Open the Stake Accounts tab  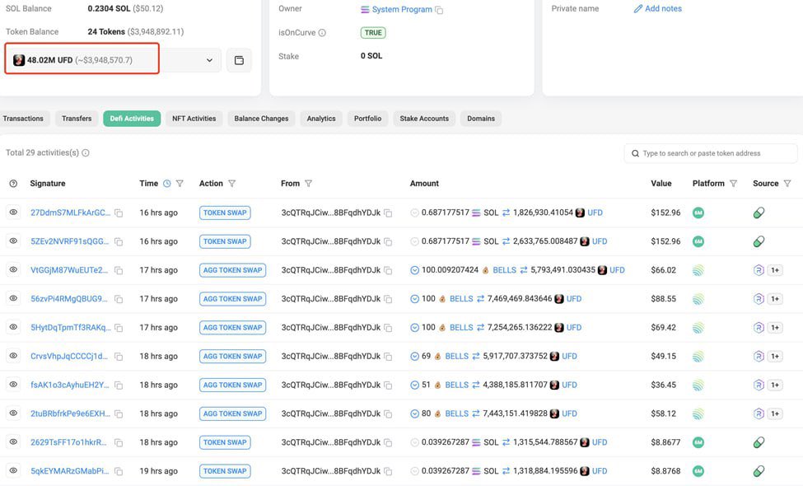[424, 119]
